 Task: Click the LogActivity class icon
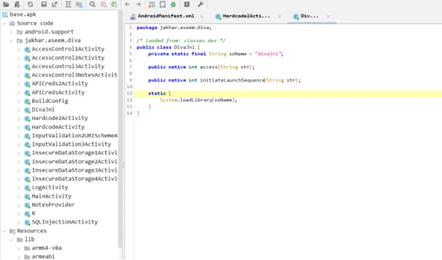[27, 188]
